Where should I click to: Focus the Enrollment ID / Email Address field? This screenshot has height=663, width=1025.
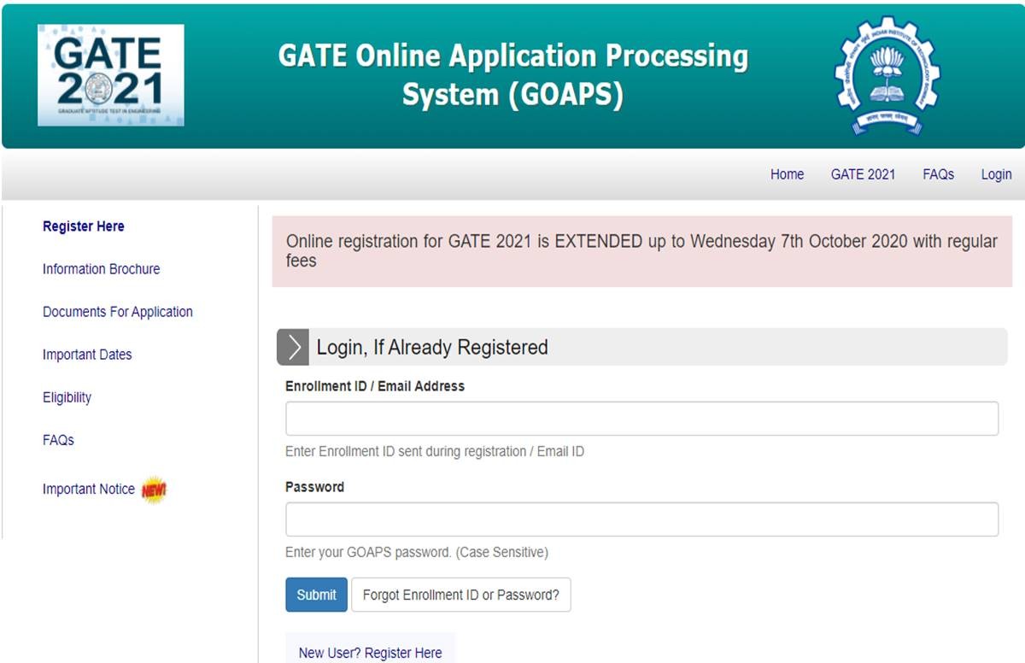point(641,419)
